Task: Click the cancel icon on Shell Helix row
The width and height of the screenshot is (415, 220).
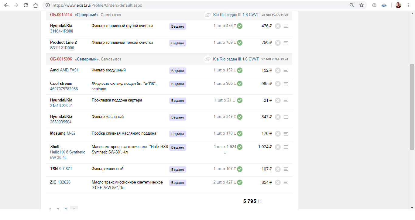Action: [278, 147]
